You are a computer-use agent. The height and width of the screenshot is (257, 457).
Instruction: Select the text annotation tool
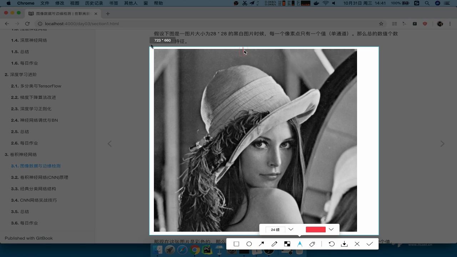[x=300, y=244]
